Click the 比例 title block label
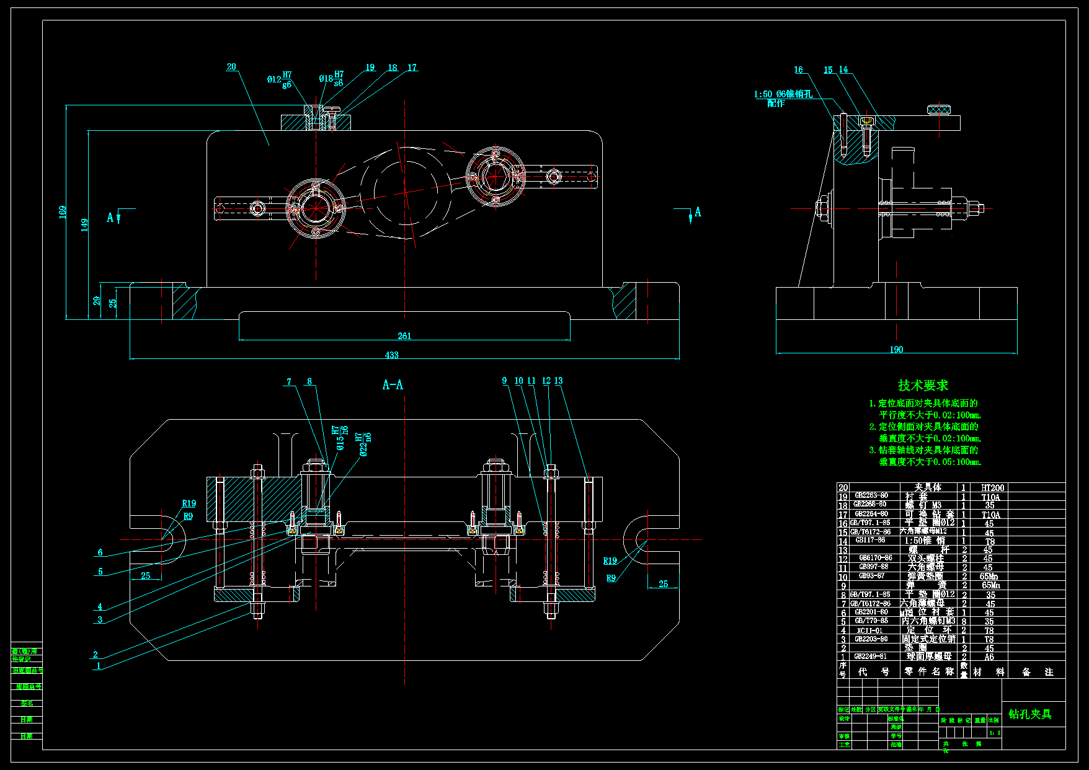The height and width of the screenshot is (770, 1089). (993, 720)
